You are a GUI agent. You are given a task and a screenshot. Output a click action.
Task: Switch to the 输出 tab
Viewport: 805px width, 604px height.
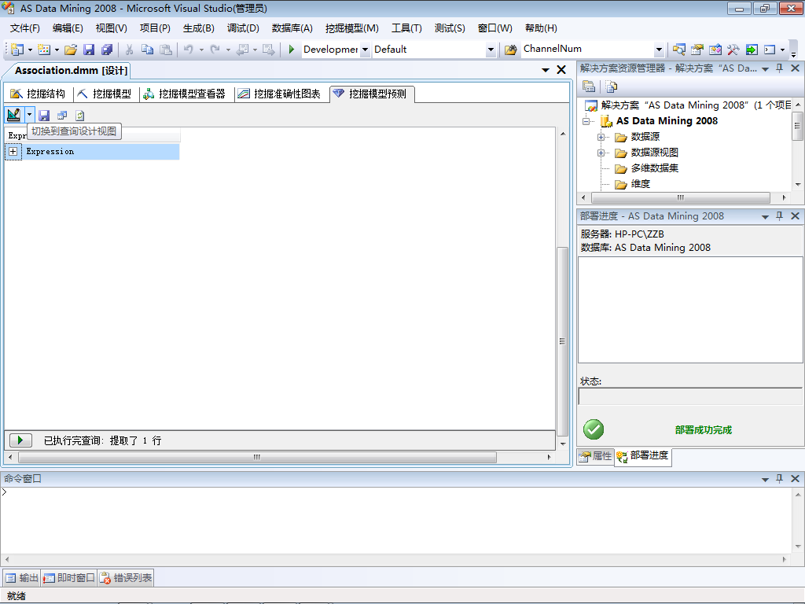[x=22, y=578]
